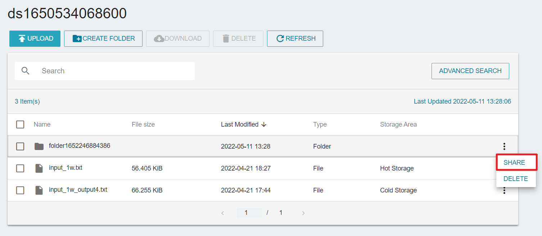The height and width of the screenshot is (236, 542).
Task: Click the file icon of input_1w_output4.txt
Action: [39, 190]
